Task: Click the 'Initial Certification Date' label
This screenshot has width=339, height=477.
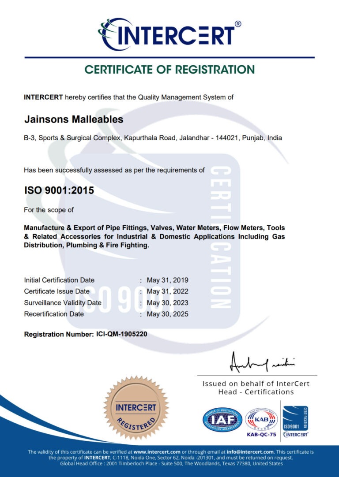Action: (x=59, y=280)
